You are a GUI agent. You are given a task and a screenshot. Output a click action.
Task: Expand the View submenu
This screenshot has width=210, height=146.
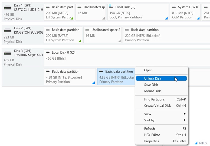pyautogui.click(x=161, y=114)
